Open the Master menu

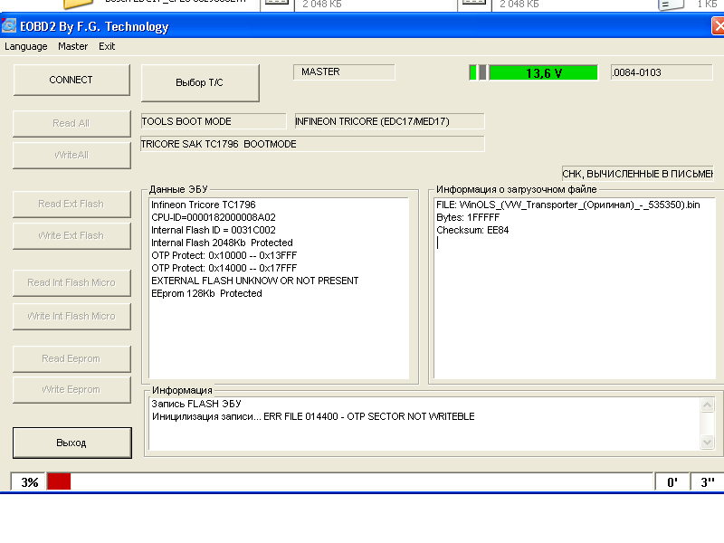pos(73,46)
